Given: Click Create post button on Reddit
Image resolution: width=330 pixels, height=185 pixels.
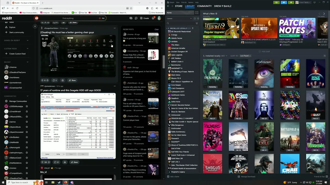Looking at the screenshot, I should pos(144,18).
